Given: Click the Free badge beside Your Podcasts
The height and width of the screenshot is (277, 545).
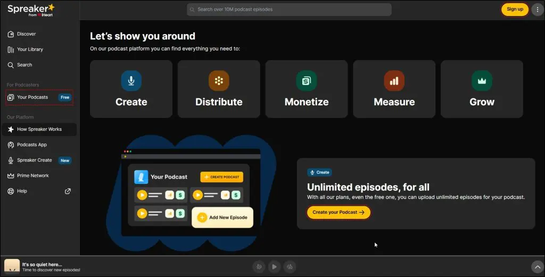Looking at the screenshot, I should (65, 97).
